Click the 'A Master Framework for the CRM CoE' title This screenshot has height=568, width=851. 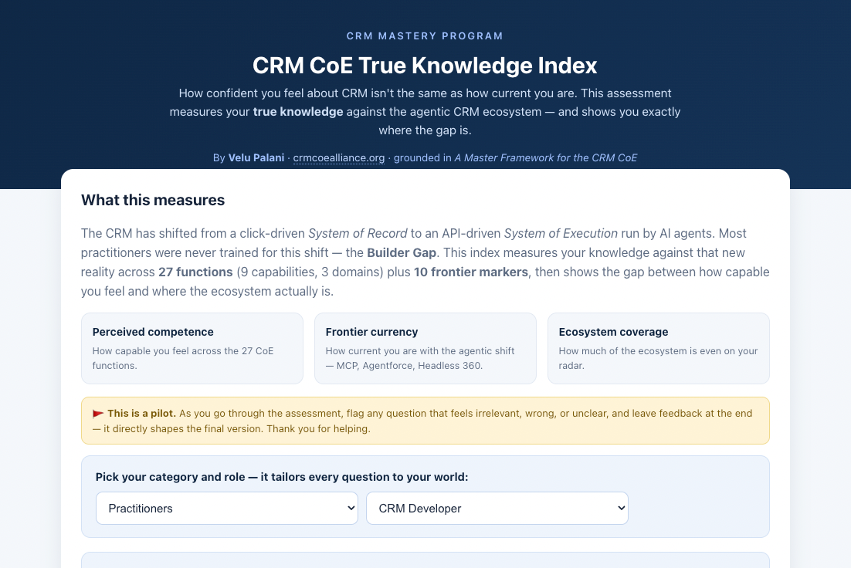[x=545, y=158]
